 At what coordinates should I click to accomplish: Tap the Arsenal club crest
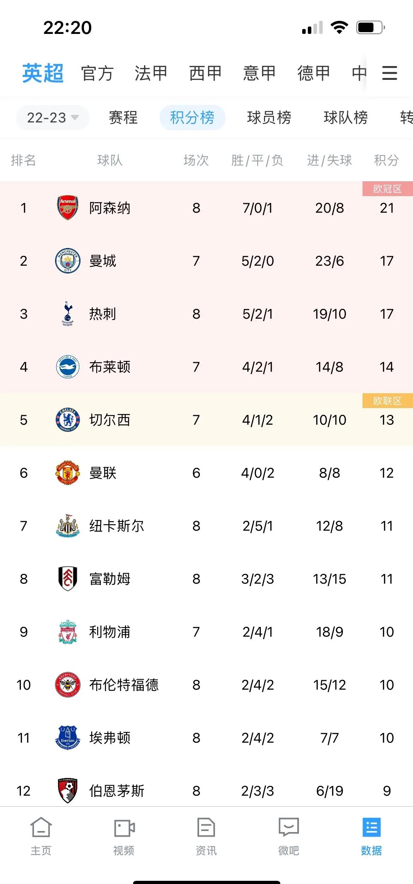67,208
